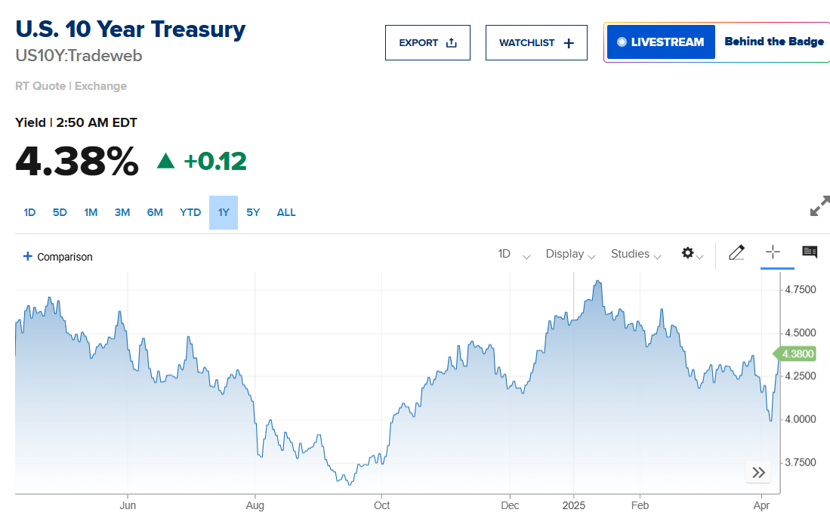Click the Export button
Screen dimensions: 830x528
(x=427, y=42)
